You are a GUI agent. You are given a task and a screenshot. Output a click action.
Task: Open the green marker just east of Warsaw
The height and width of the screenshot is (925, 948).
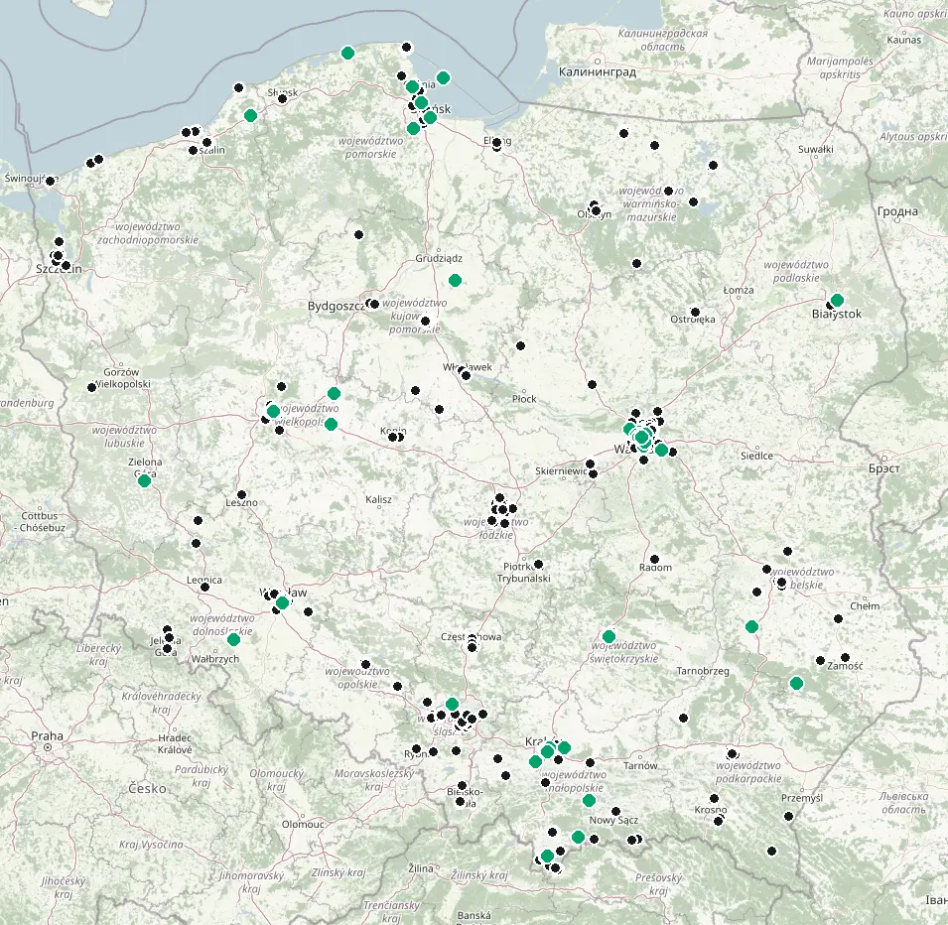[661, 450]
